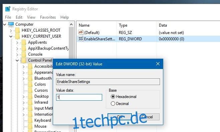Expand the Accessibility key
This screenshot has height=132, width=220.
[x=24, y=67]
